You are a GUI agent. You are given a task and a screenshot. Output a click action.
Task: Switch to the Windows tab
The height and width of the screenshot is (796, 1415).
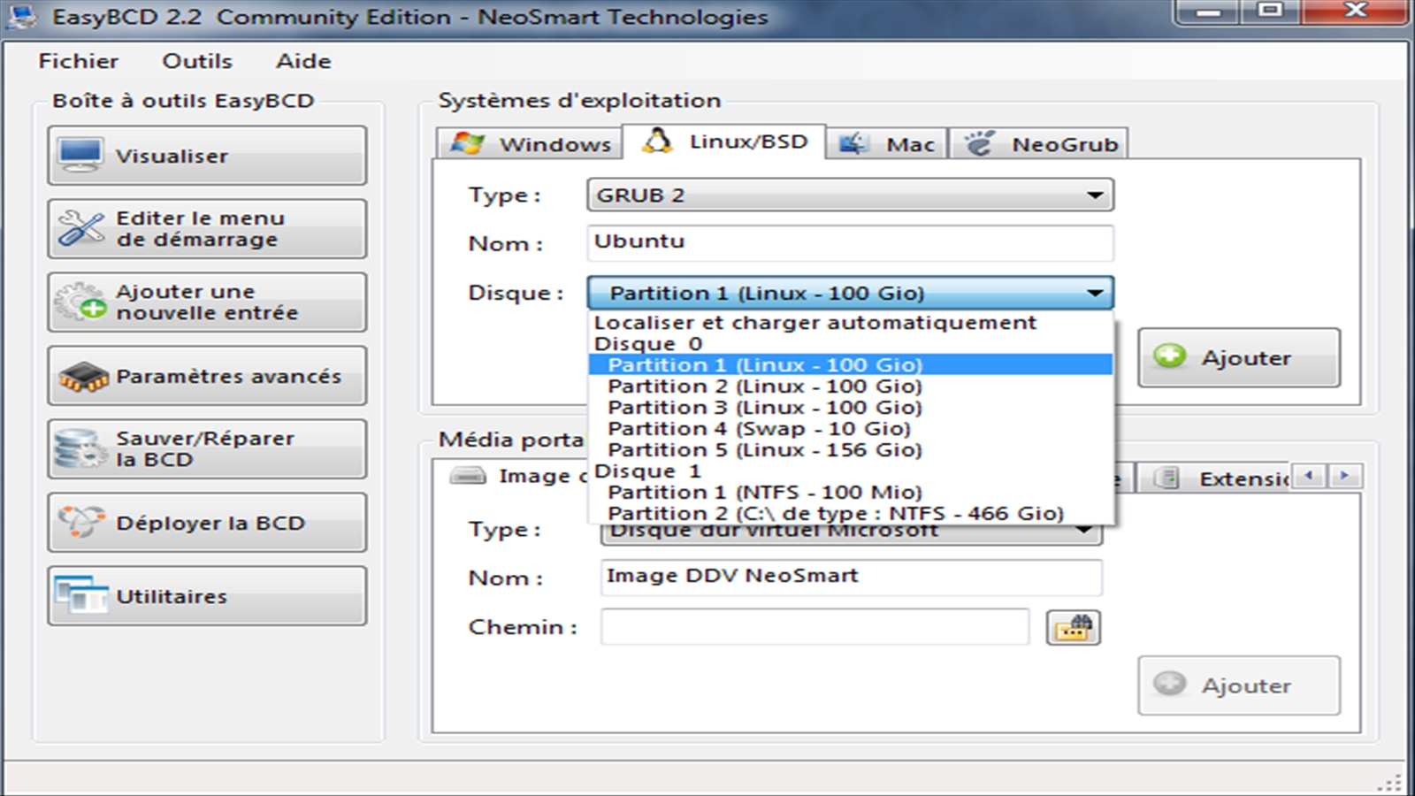(x=529, y=143)
